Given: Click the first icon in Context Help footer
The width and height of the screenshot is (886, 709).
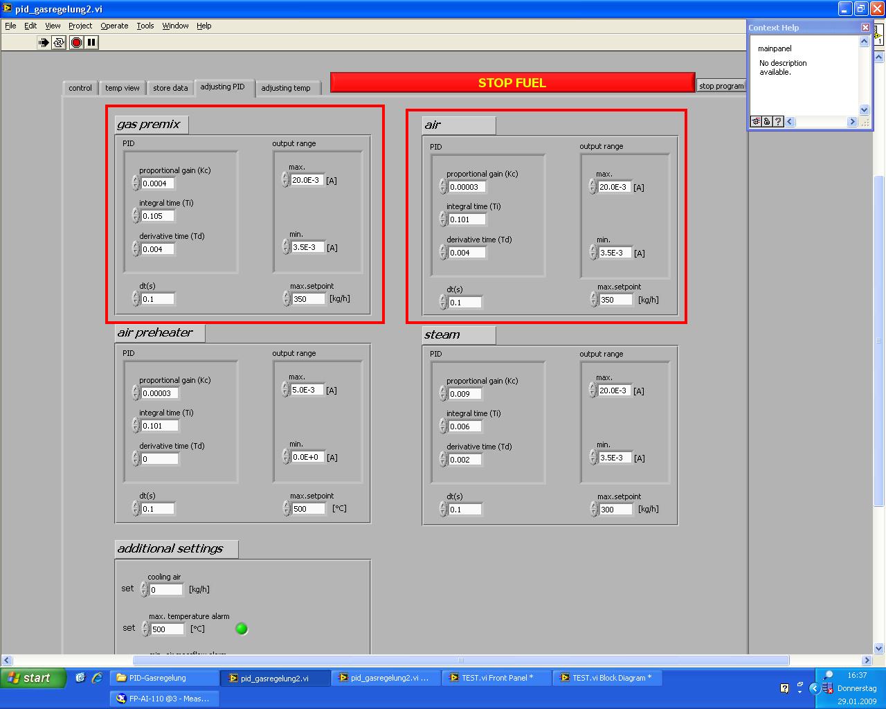Looking at the screenshot, I should 756,122.
